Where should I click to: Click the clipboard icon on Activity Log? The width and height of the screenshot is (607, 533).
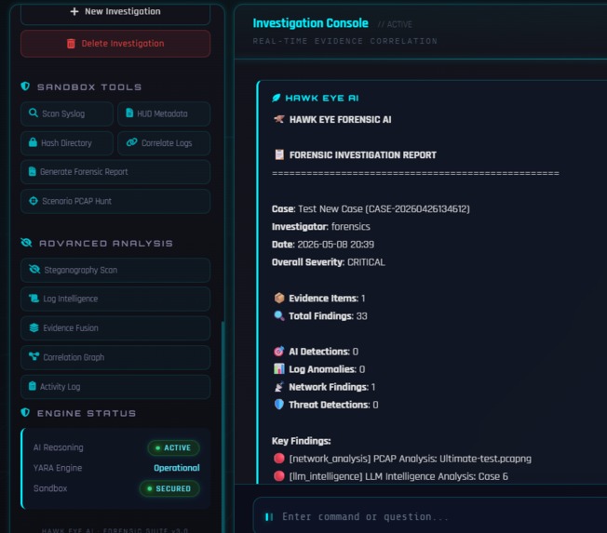[x=33, y=386]
